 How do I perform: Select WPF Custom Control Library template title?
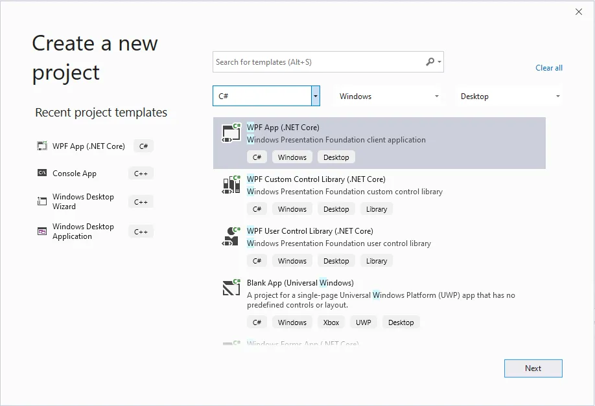[x=316, y=179]
